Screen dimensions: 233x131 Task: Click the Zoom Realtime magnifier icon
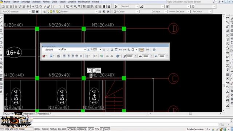[x=71, y=7]
